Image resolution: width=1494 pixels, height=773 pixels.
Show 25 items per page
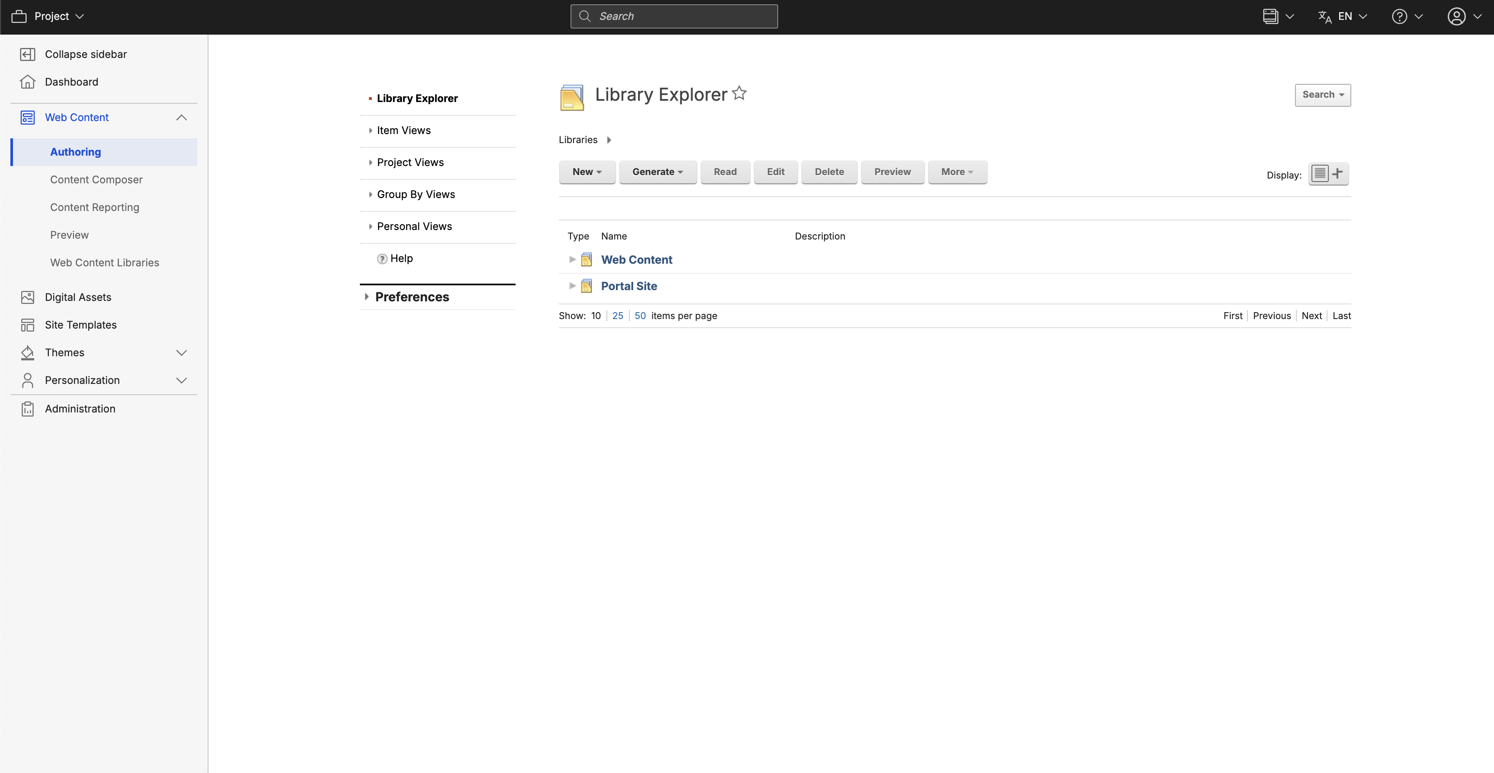point(617,316)
